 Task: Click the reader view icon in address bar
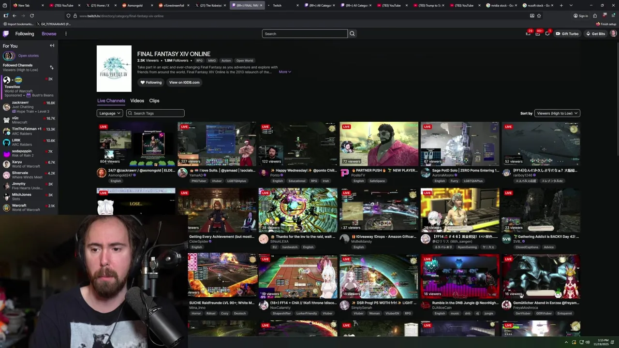coord(532,15)
